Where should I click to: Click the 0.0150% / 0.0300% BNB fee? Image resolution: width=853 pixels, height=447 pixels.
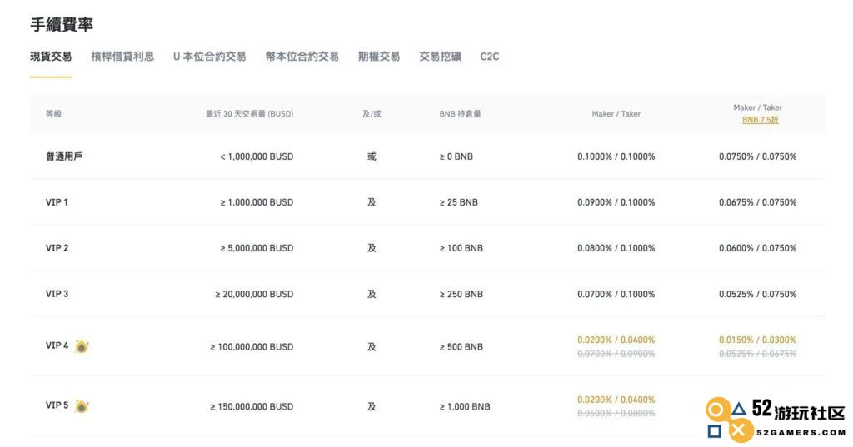758,340
